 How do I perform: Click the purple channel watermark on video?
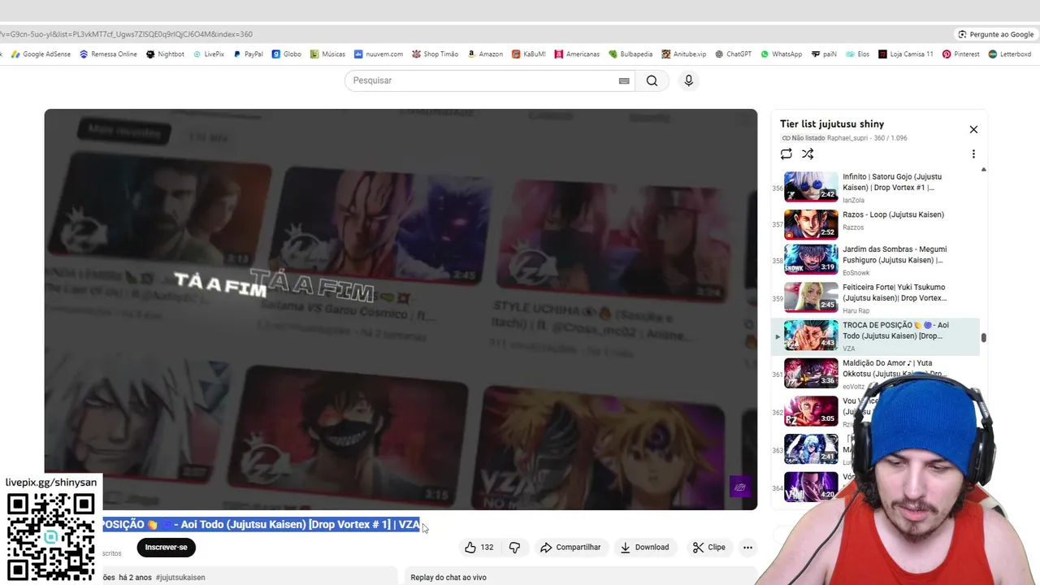pyautogui.click(x=740, y=487)
